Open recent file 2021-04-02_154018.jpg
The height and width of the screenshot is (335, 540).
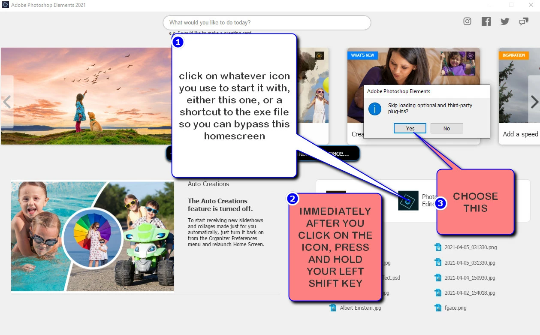(x=470, y=293)
